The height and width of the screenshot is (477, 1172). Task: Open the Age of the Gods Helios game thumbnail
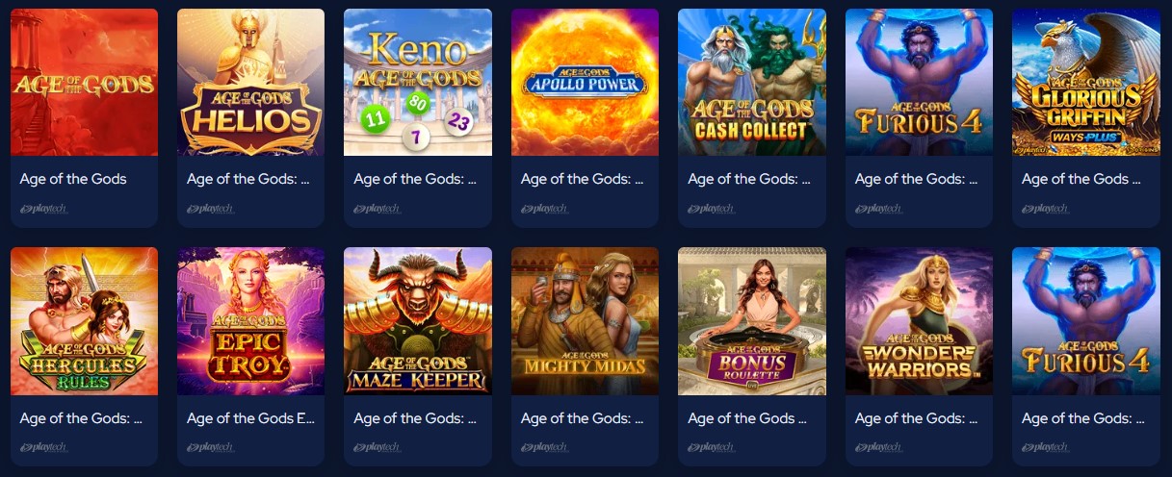point(250,82)
